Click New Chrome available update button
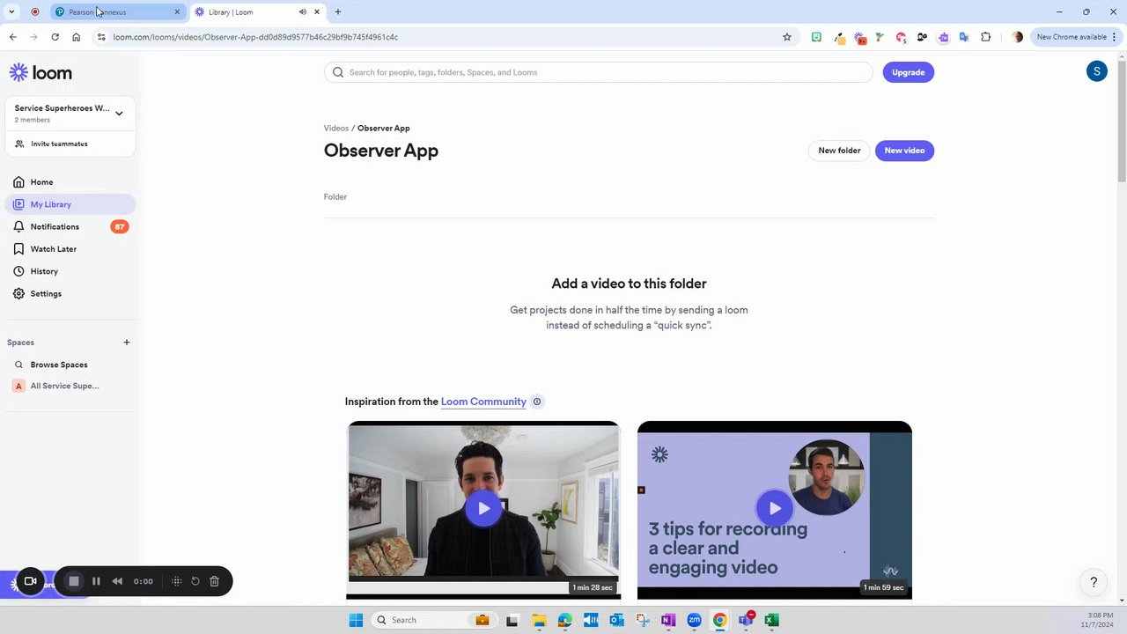This screenshot has height=634, width=1127. coord(1076,37)
